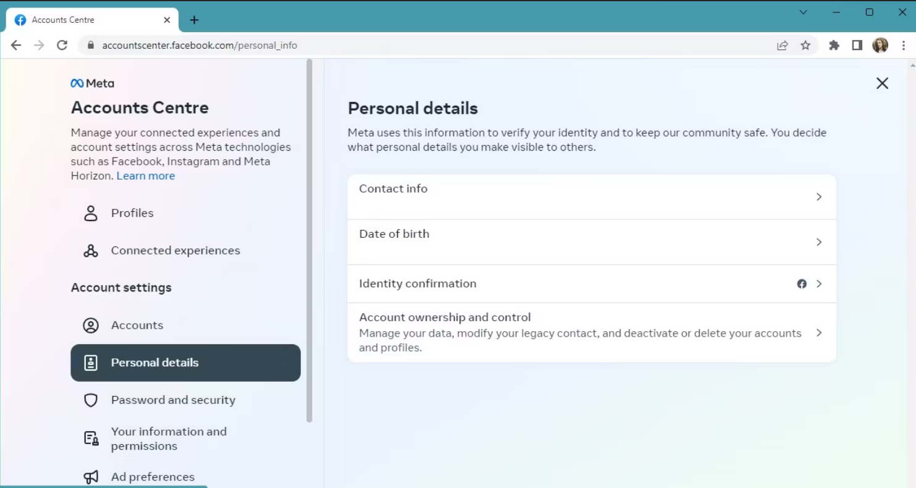Click the Personal details page heading
The height and width of the screenshot is (488, 916).
click(413, 108)
